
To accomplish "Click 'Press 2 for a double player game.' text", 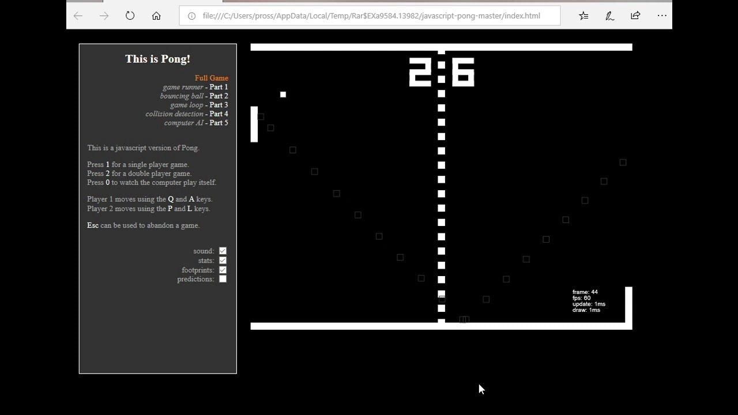I will point(140,173).
